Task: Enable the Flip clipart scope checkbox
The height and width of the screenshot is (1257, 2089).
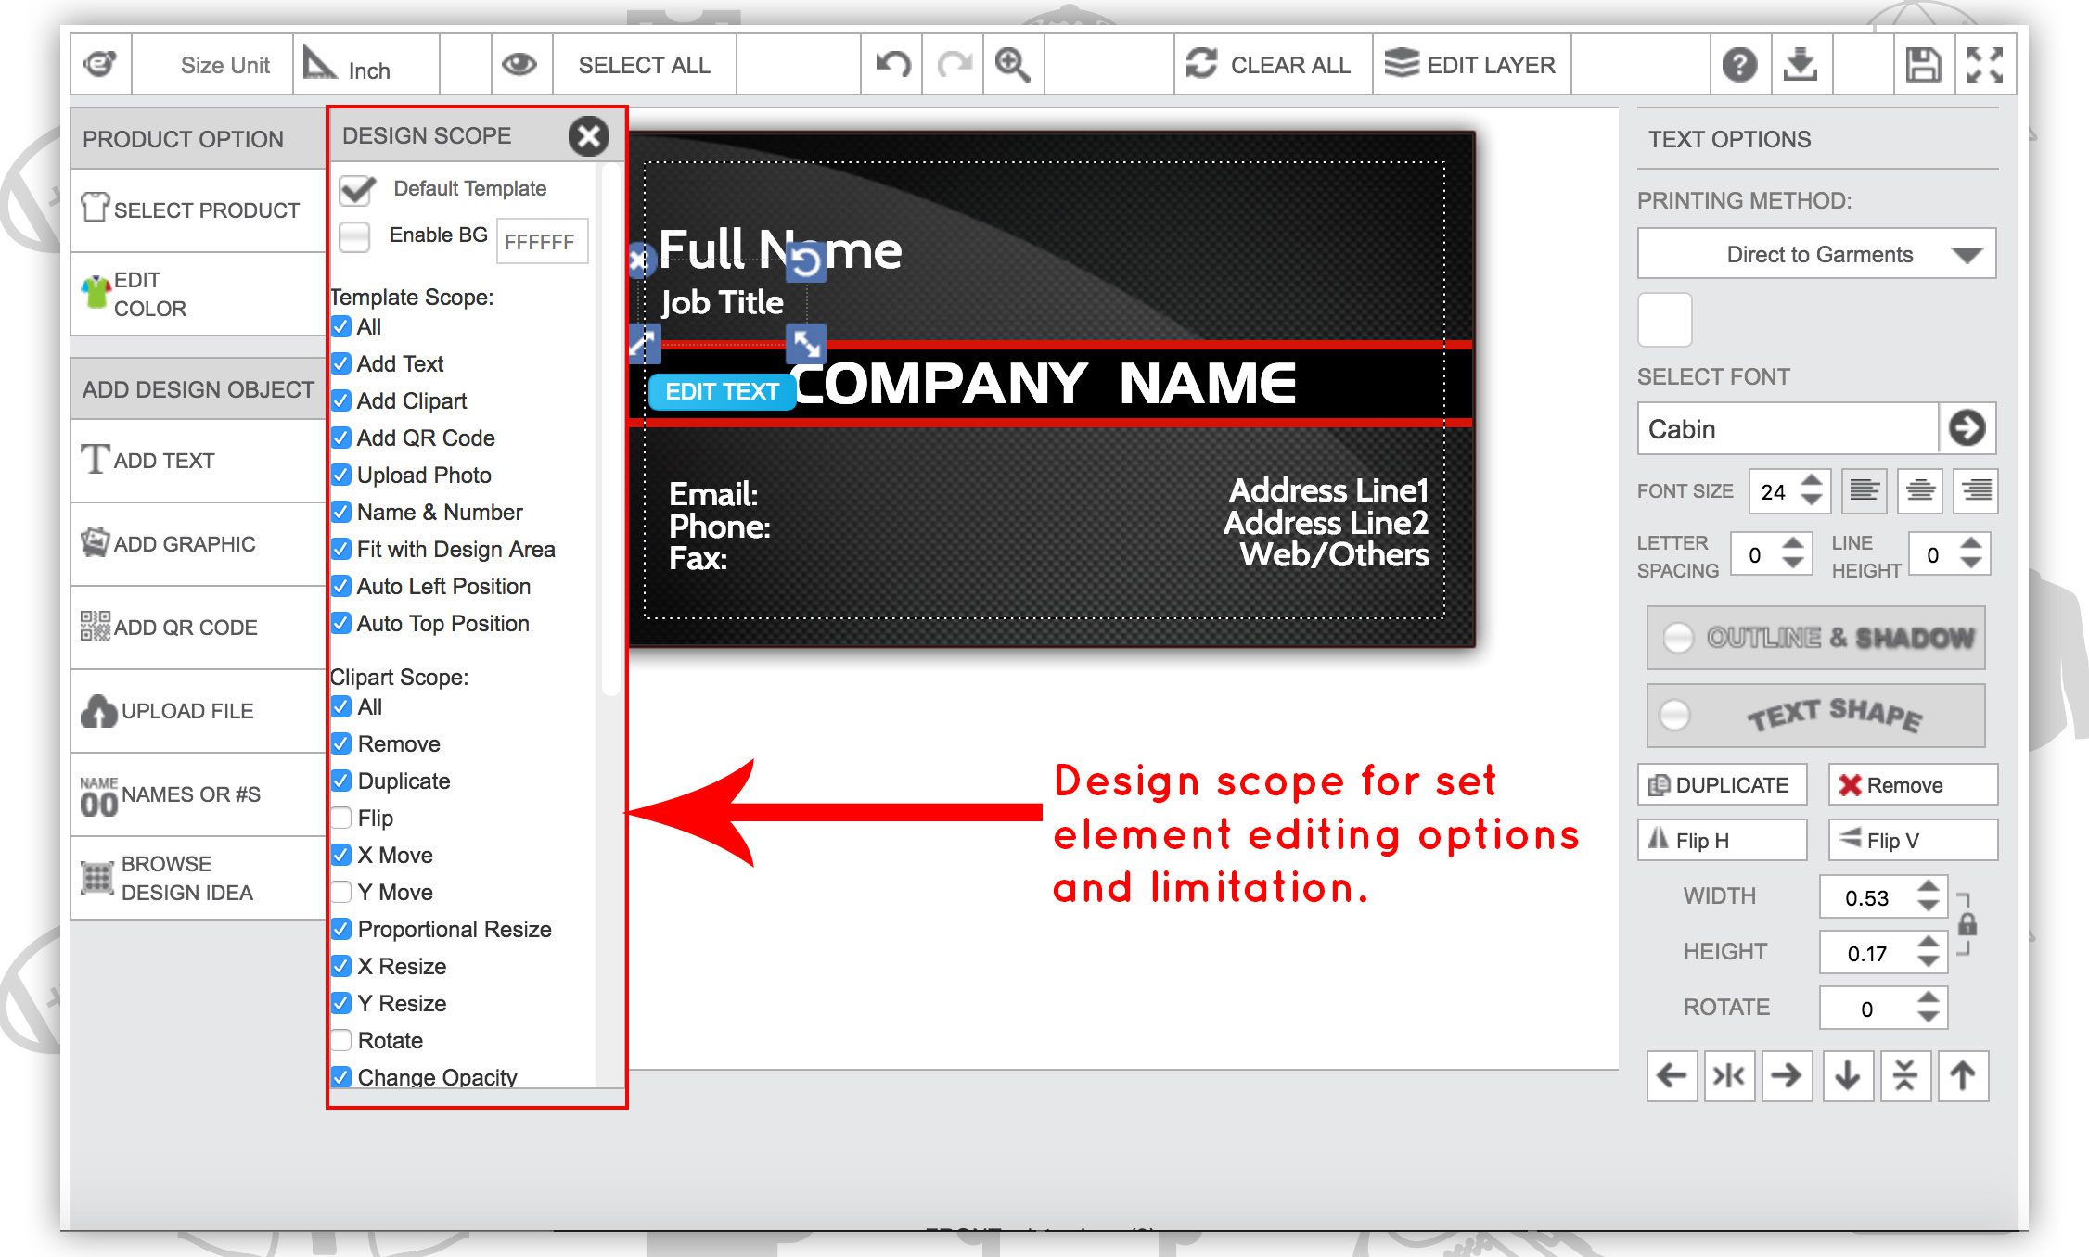Action: [x=342, y=818]
